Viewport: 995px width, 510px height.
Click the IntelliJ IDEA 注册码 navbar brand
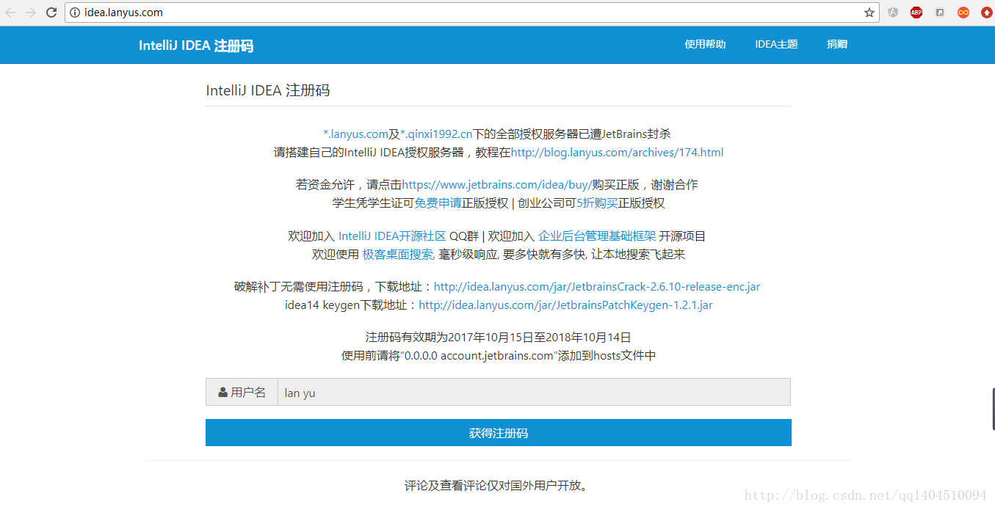pos(196,45)
